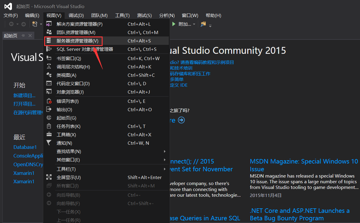Open recent project OpenDNSCry
Viewport: 360px width, 223px height.
28,164
